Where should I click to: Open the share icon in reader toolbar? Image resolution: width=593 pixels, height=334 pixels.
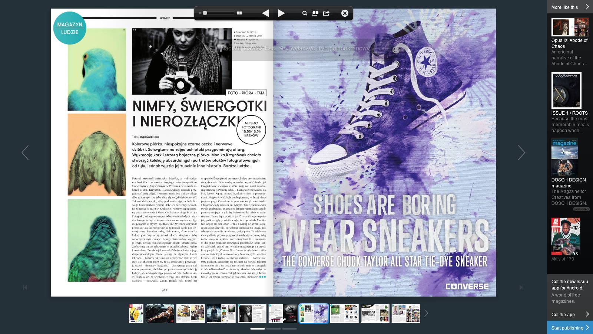click(326, 13)
